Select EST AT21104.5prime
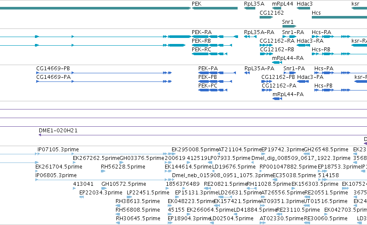This screenshot has height=225, width=367. [x=240, y=150]
